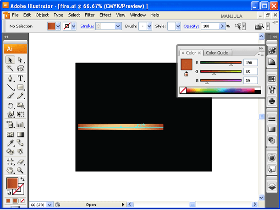
Task: Select the Eyedropper tool
Action: pyautogui.click(x=10, y=143)
